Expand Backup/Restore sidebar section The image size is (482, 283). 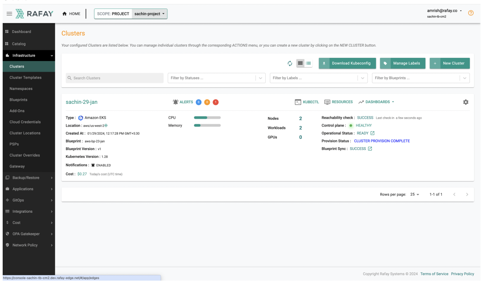pyautogui.click(x=29, y=178)
